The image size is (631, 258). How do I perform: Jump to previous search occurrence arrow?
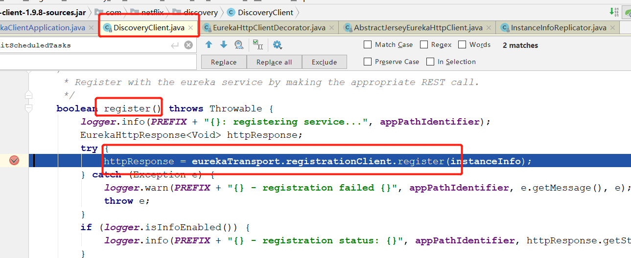(209, 45)
